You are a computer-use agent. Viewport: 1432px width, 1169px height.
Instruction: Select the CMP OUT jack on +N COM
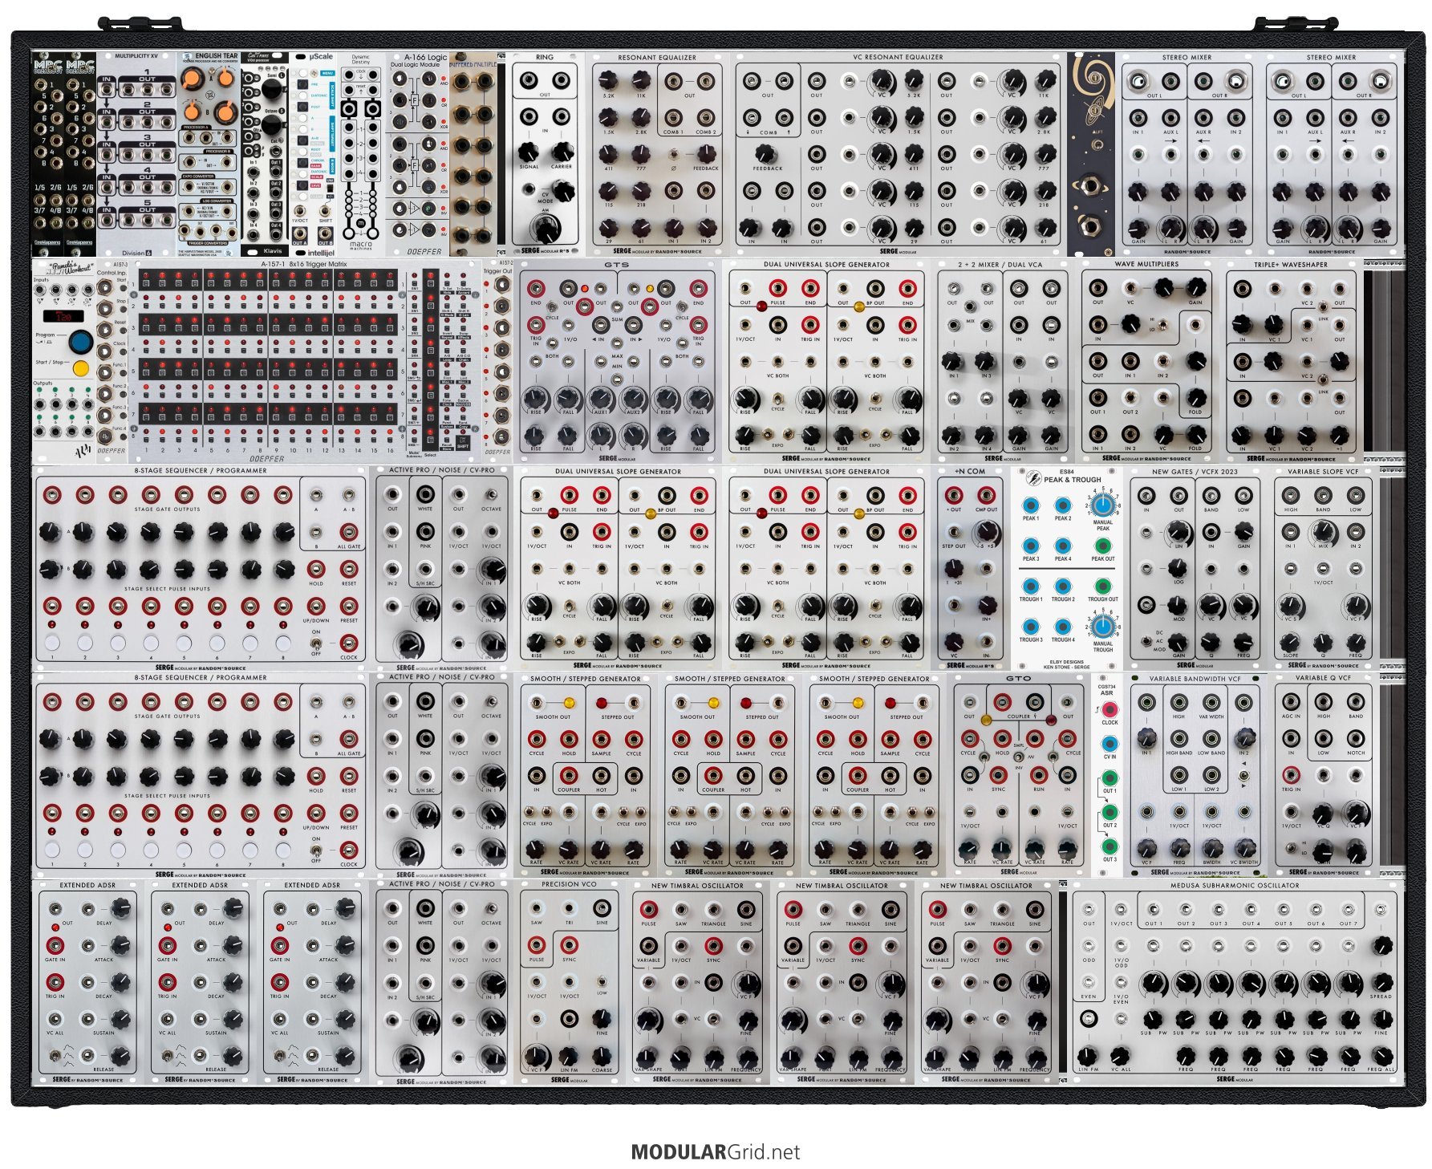coord(986,495)
